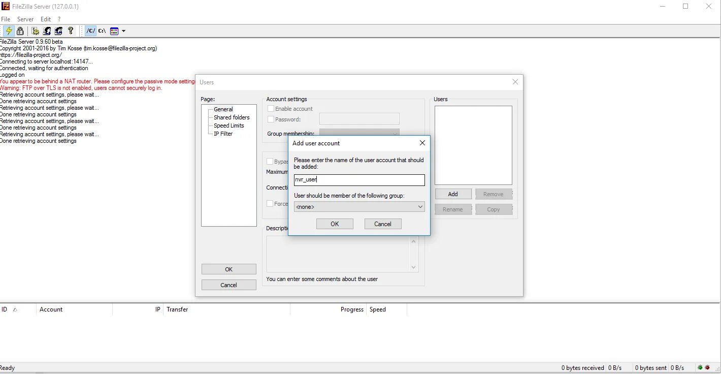Click the bytes sent status bar entry
Image resolution: width=721 pixels, height=374 pixels.
coord(651,368)
